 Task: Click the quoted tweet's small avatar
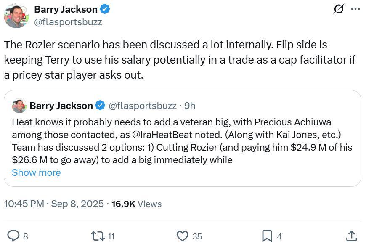[19, 106]
